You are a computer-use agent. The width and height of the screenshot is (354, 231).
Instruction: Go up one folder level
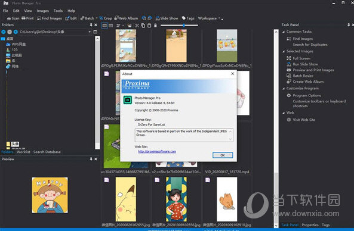pyautogui.click(x=16, y=32)
